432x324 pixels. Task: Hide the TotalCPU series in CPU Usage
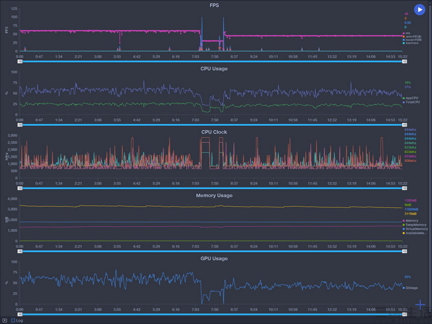point(411,102)
